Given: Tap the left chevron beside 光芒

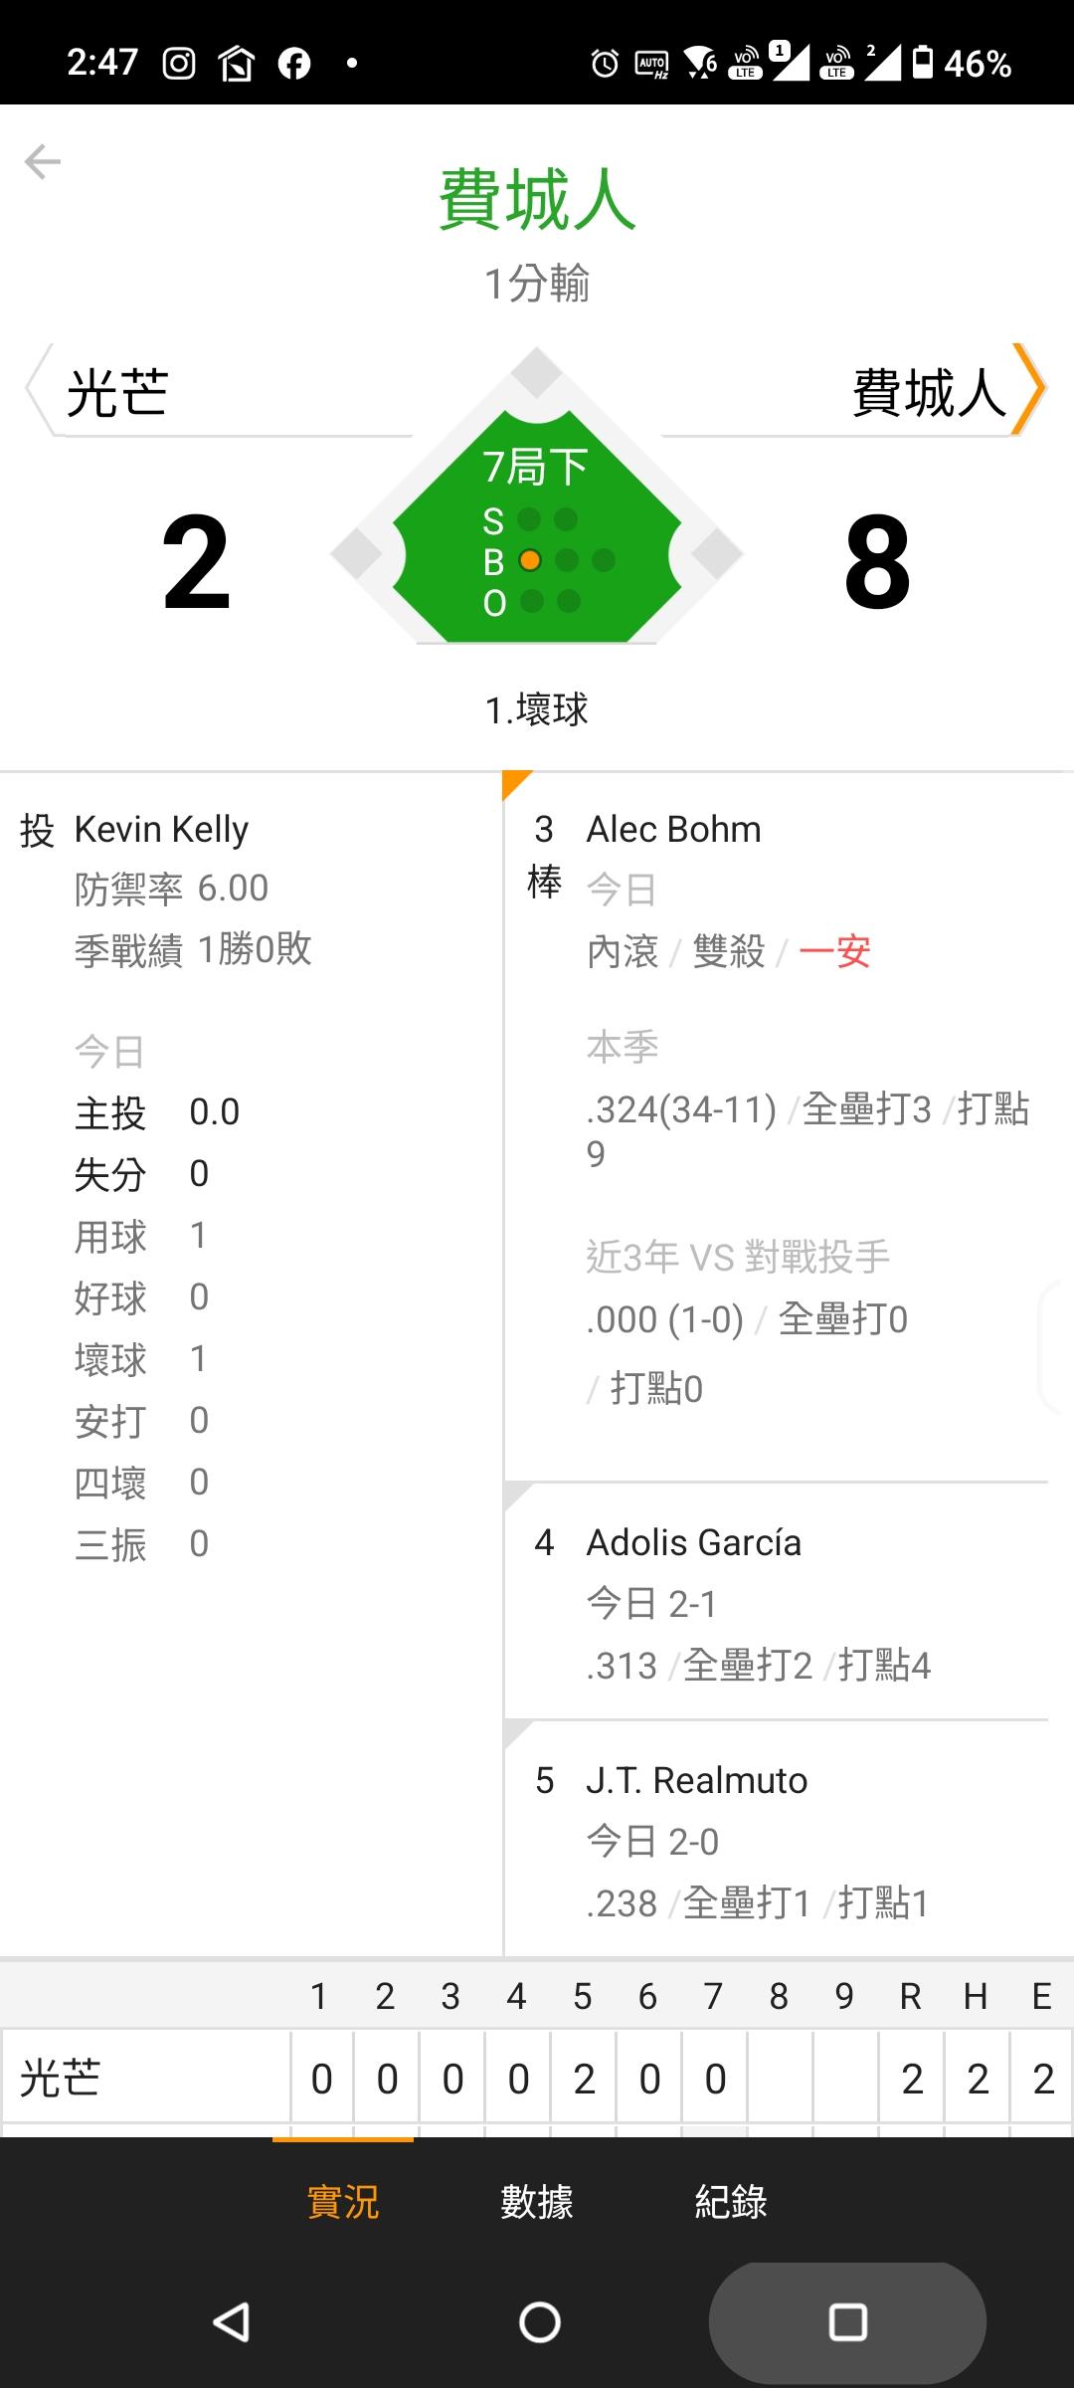Looking at the screenshot, I should (38, 390).
